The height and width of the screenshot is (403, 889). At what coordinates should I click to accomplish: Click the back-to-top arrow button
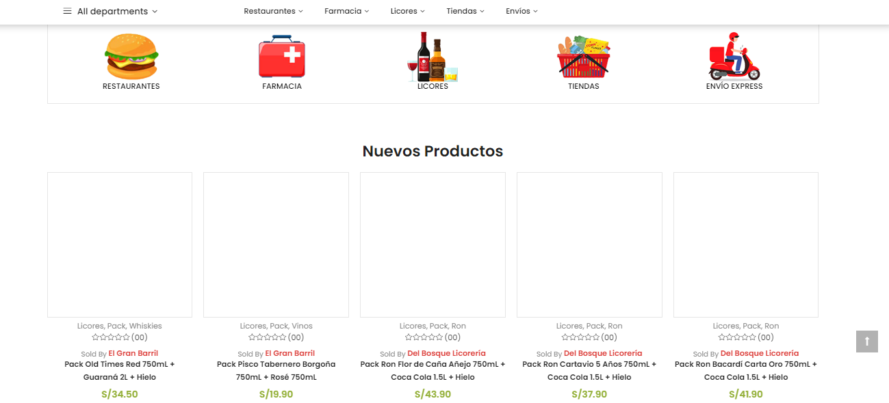pyautogui.click(x=867, y=342)
